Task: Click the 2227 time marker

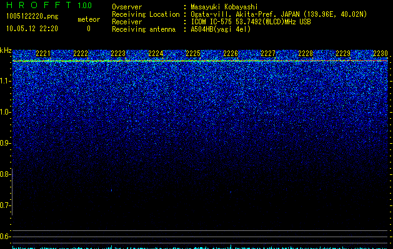Action: tap(268, 54)
